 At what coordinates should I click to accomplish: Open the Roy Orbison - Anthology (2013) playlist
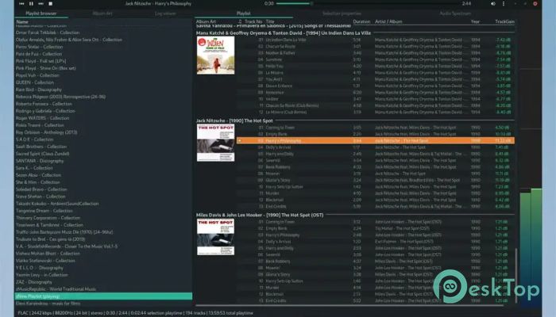click(x=46, y=132)
